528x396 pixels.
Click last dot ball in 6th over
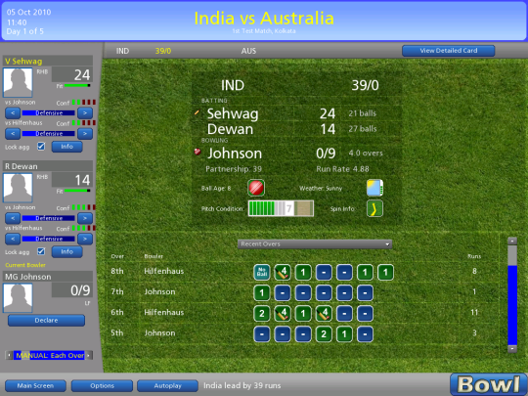(365, 314)
